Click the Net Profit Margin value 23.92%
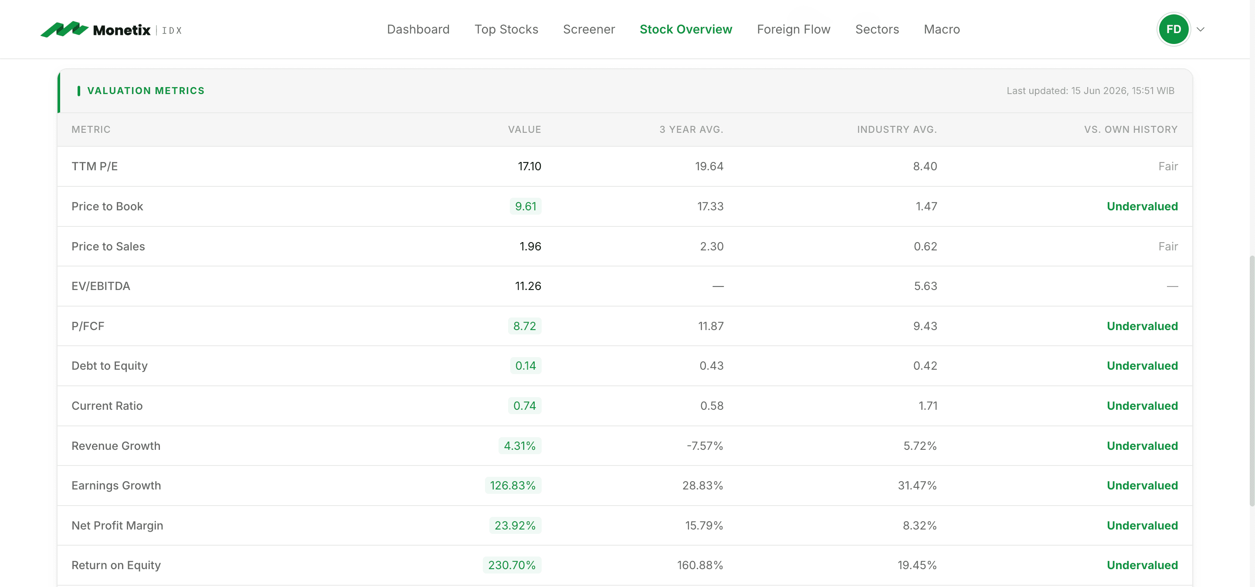Screen dimensions: 1255x587 tap(515, 526)
